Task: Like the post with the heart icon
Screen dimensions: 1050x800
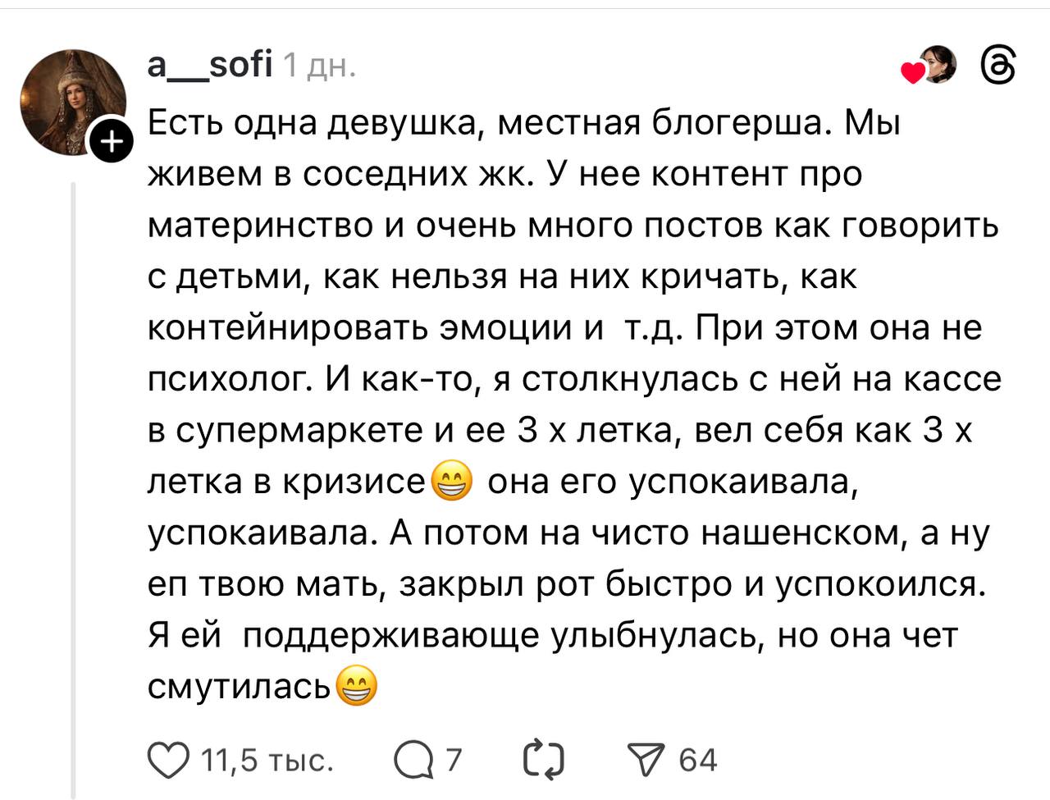Action: point(167,760)
